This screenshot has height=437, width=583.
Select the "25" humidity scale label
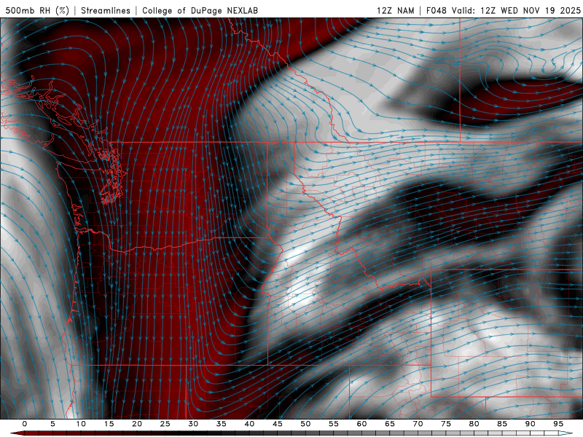pos(165,424)
